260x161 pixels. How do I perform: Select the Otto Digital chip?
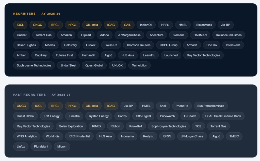[143, 116]
